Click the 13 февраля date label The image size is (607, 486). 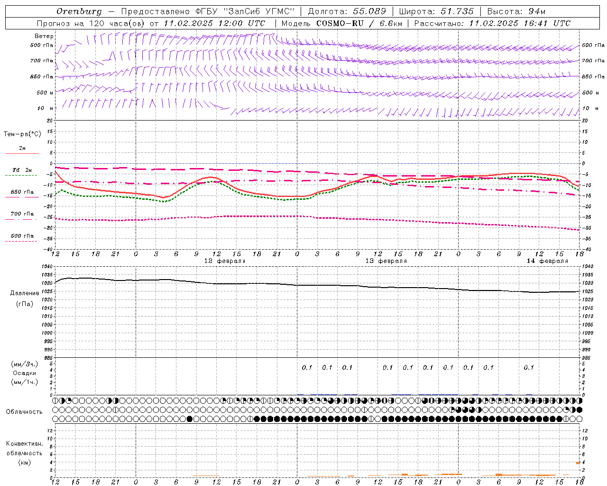(x=386, y=261)
